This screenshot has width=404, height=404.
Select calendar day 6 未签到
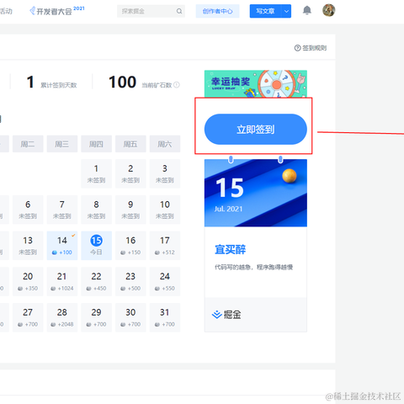pos(28,210)
